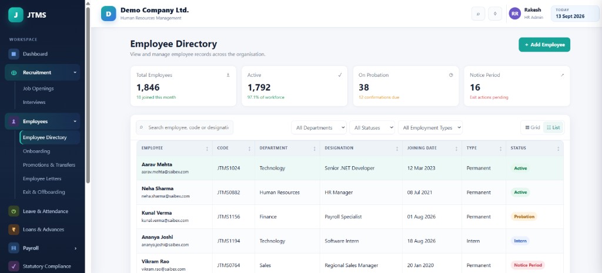The image size is (602, 273).
Task: Open Employee Letters
Action: pyautogui.click(x=42, y=178)
